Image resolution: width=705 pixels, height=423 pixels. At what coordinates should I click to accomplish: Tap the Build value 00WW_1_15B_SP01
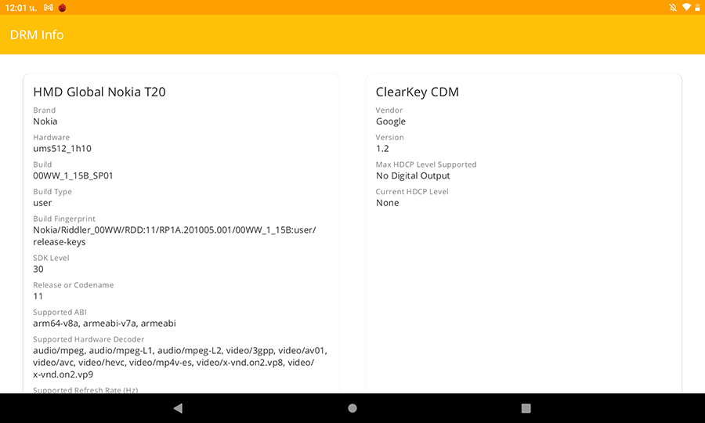[x=73, y=175]
